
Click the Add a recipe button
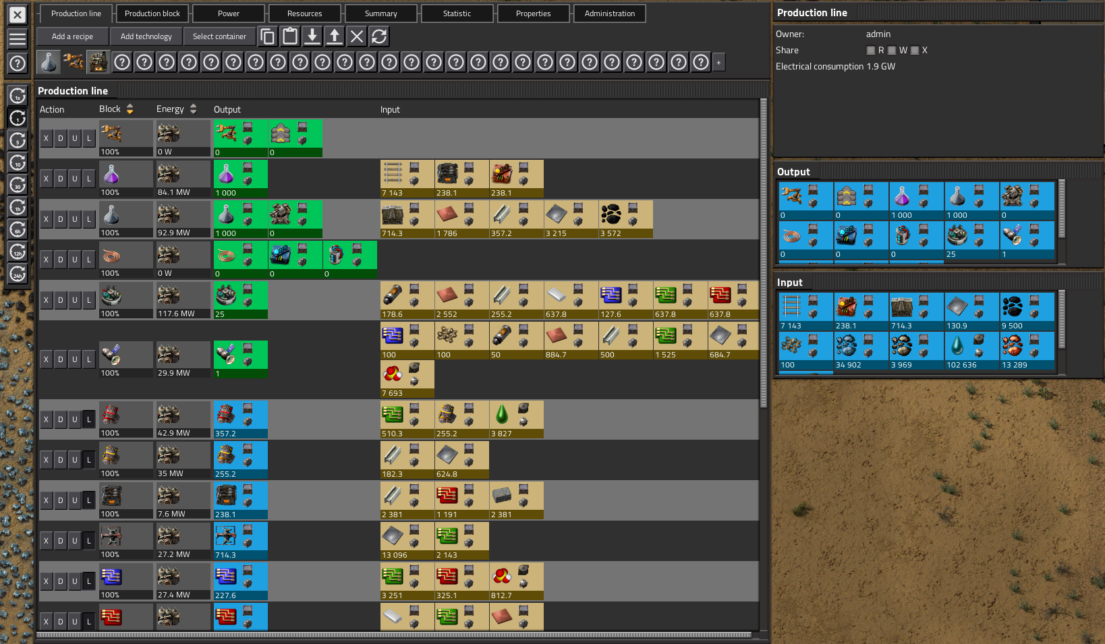coord(72,36)
